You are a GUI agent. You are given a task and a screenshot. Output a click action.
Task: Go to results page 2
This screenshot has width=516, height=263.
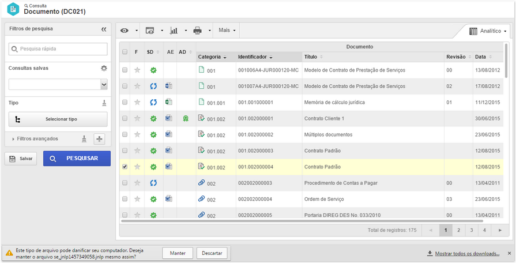pos(458,230)
